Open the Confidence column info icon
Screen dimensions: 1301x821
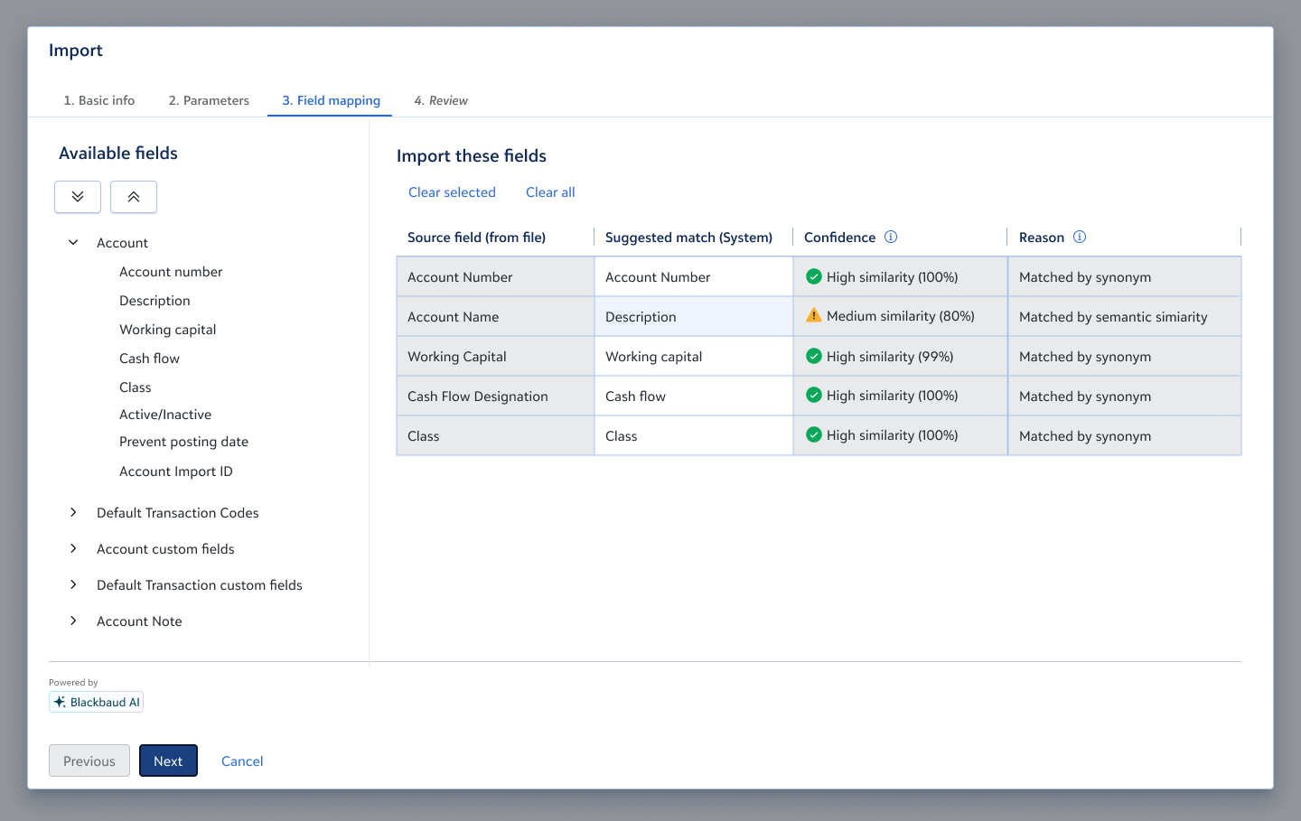pos(891,237)
